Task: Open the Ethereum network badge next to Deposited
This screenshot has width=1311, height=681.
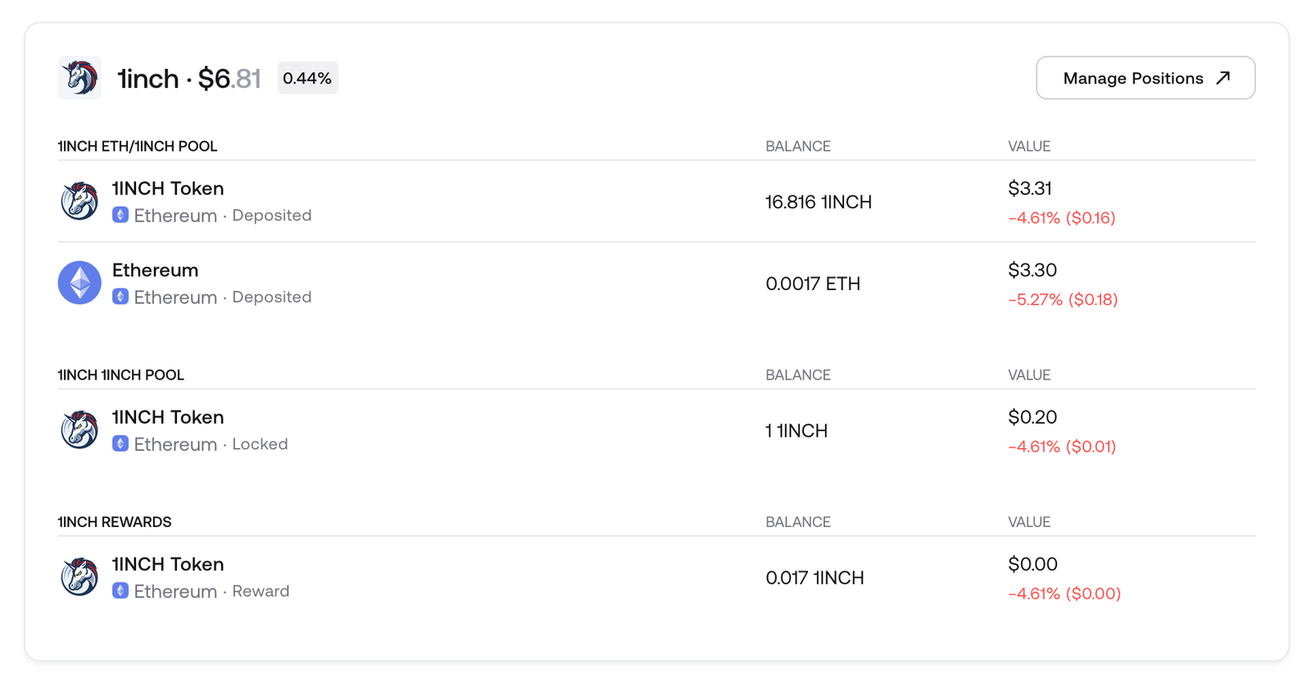Action: [x=120, y=215]
